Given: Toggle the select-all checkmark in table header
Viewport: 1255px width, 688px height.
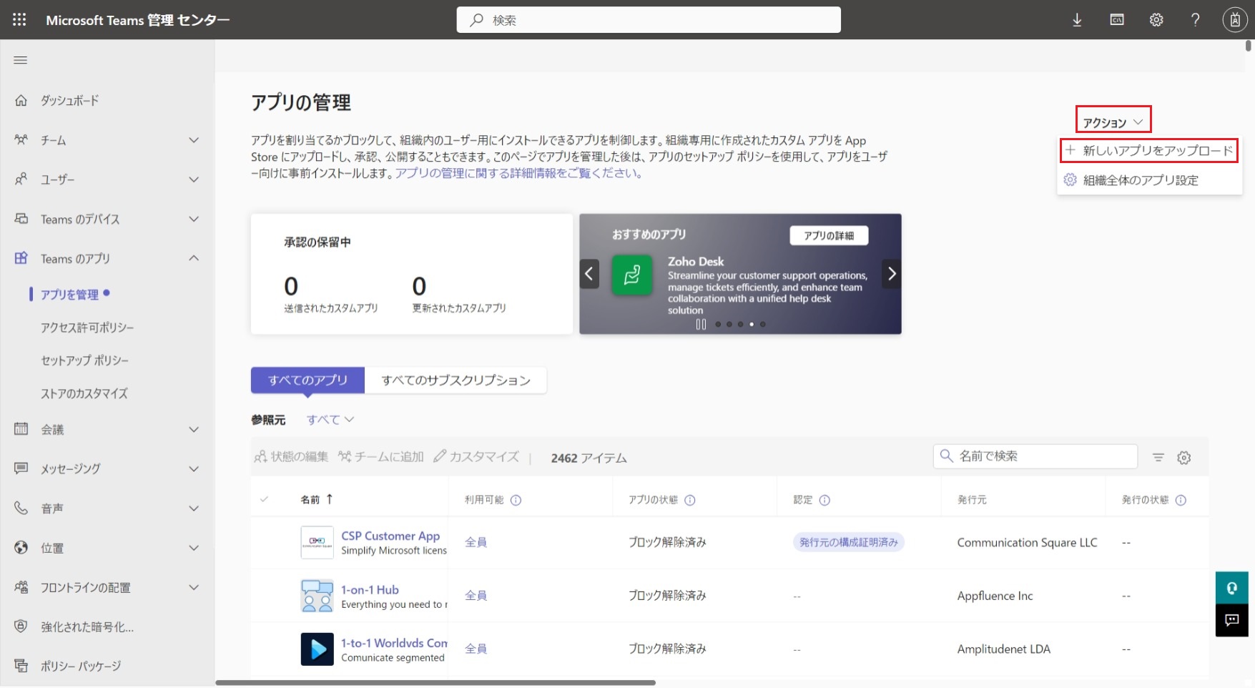Looking at the screenshot, I should (265, 499).
